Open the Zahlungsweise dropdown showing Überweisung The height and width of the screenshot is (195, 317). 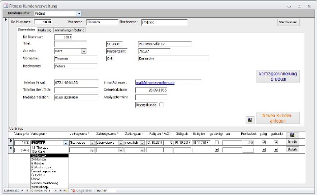(x=121, y=143)
